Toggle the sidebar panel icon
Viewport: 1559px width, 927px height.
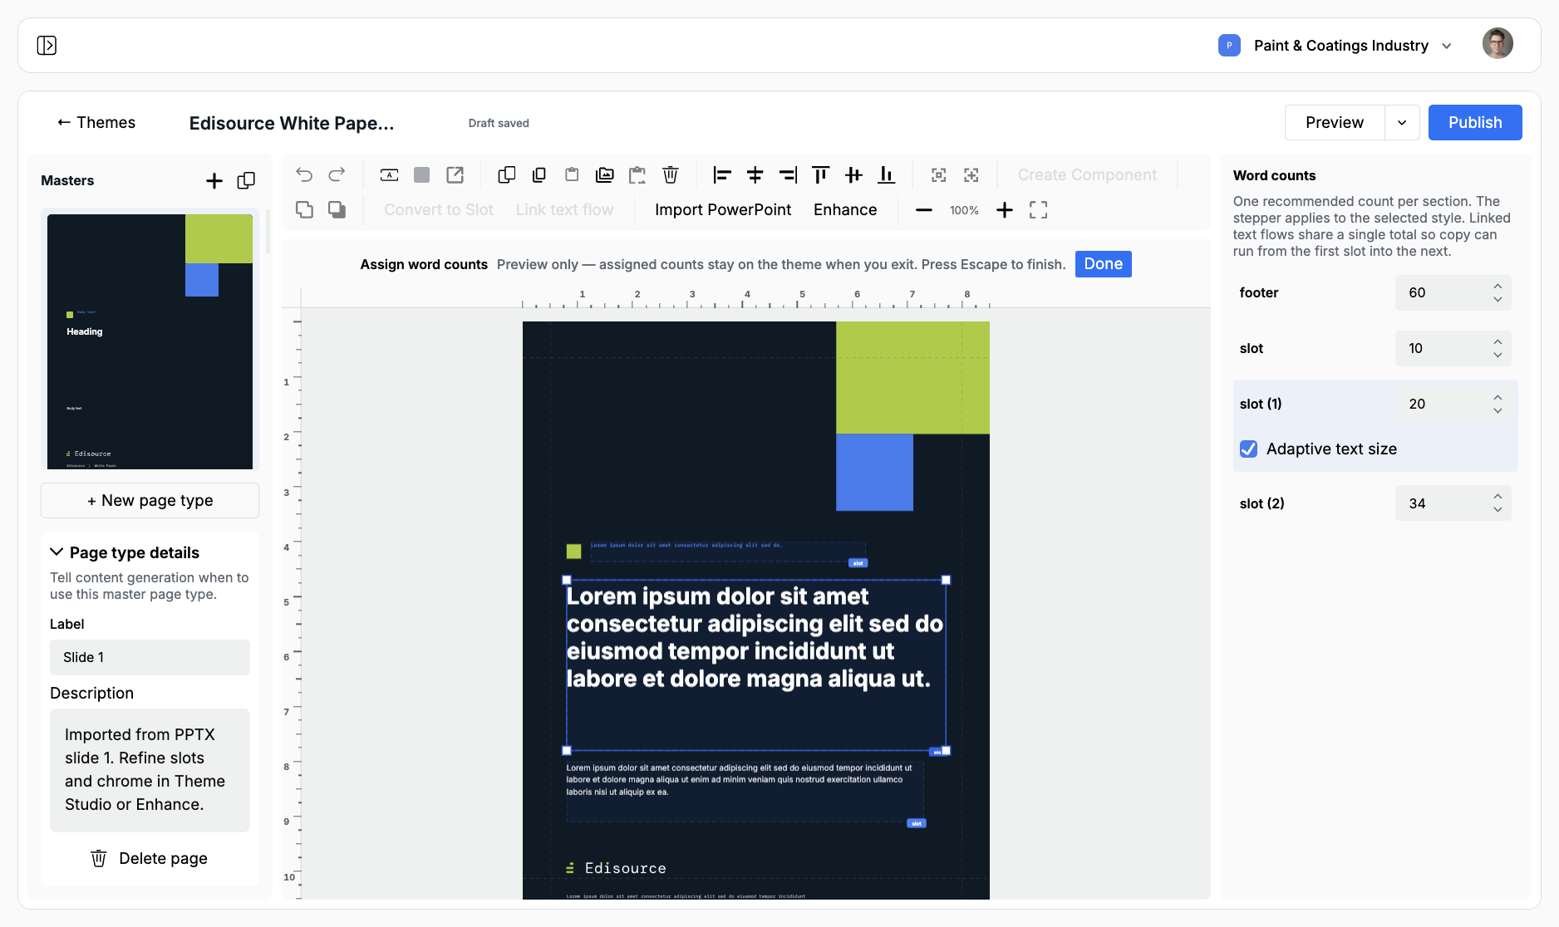pos(47,45)
